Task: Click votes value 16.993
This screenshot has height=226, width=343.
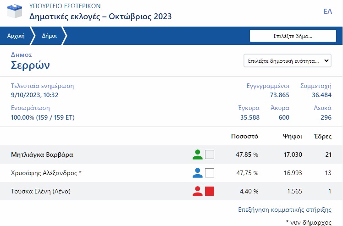Action: point(293,173)
